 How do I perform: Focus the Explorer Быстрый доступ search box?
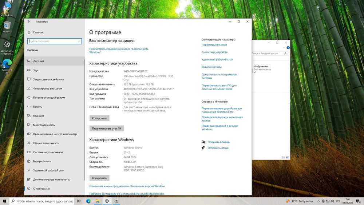click(x=270, y=54)
